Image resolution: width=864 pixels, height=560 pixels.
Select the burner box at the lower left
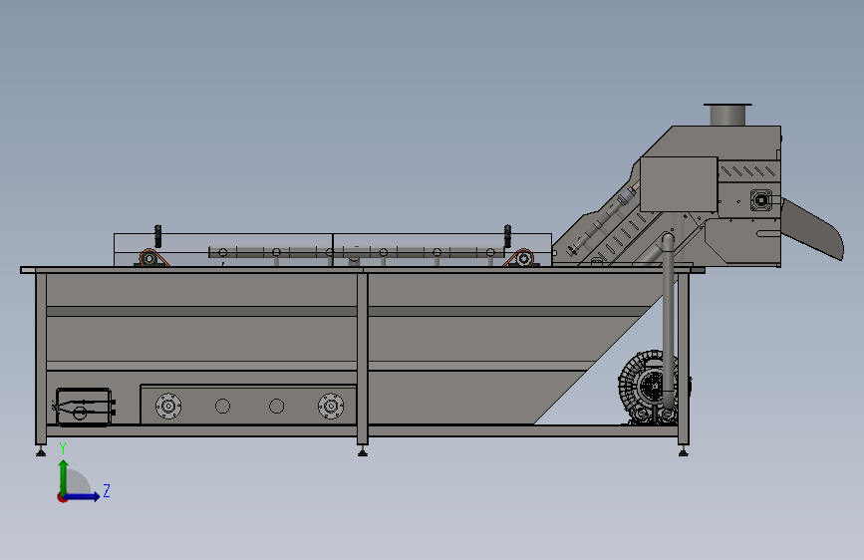[85, 408]
